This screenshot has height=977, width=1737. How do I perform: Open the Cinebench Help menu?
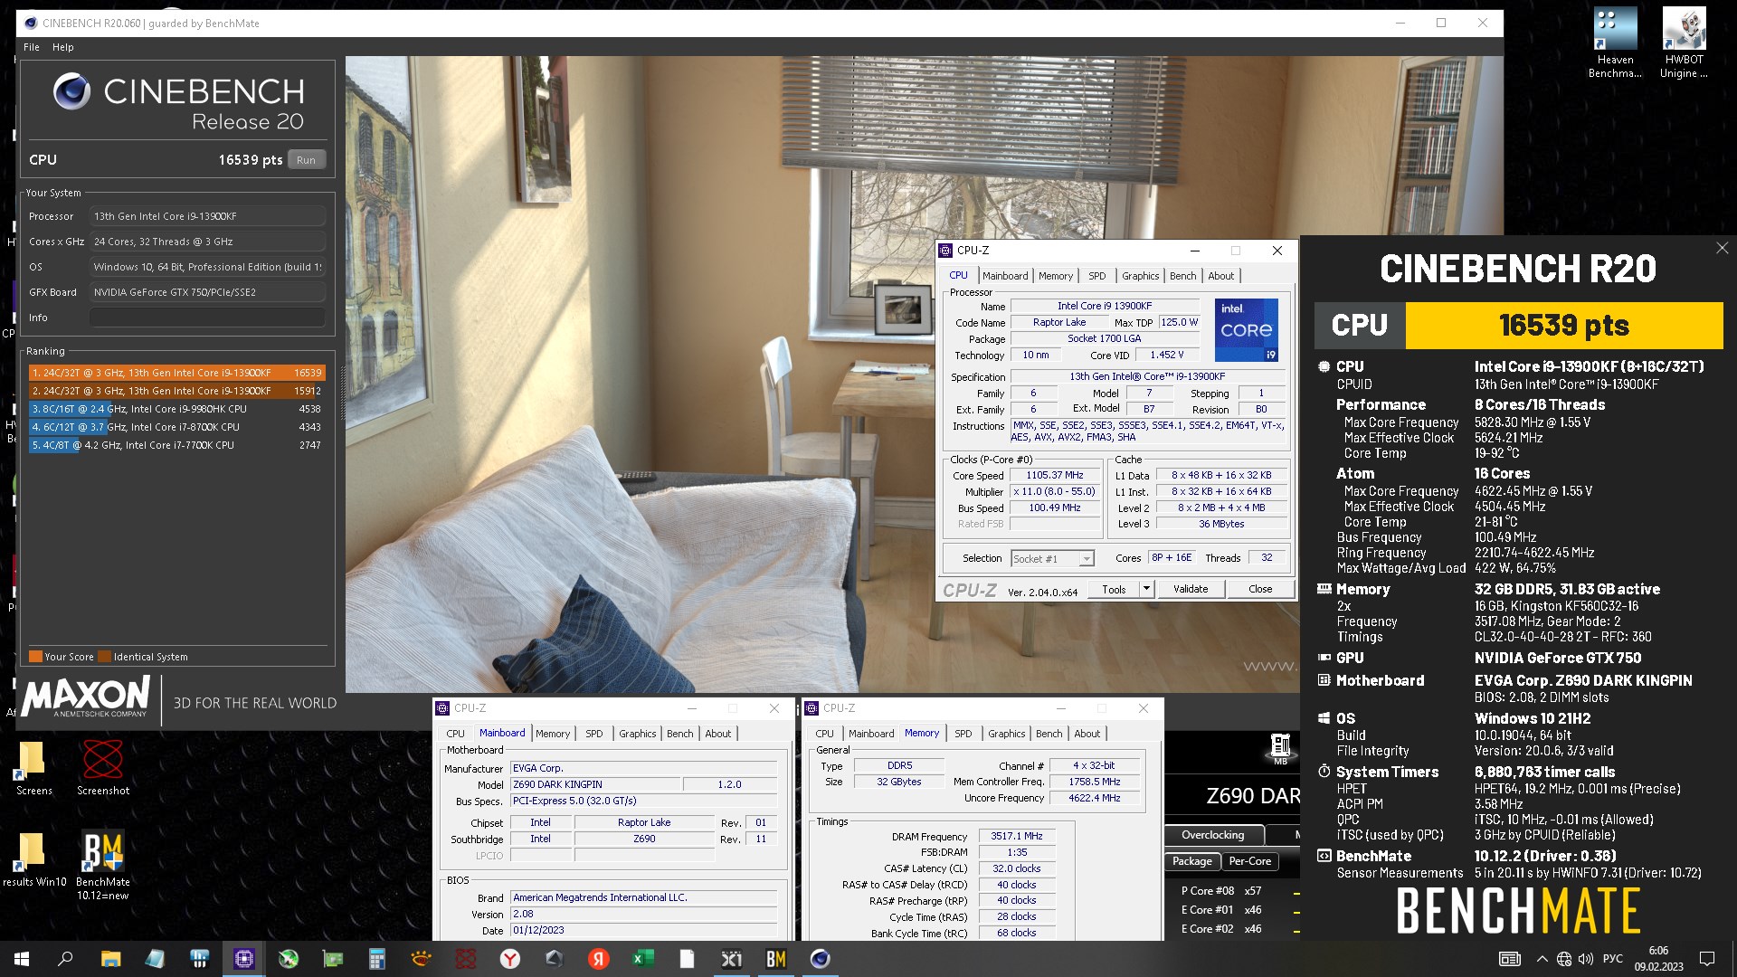tap(62, 47)
